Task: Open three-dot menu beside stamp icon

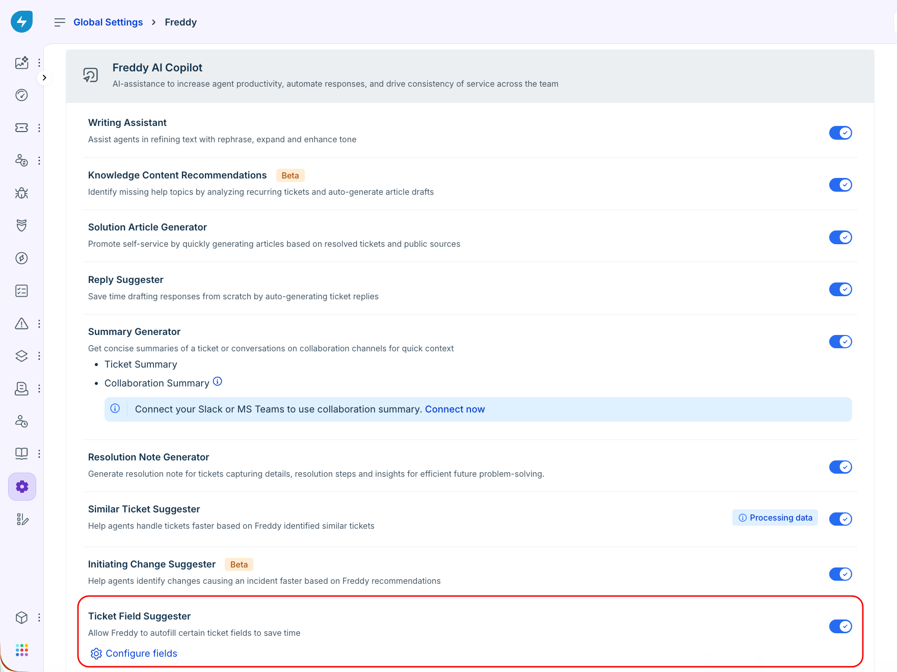Action: (x=39, y=389)
